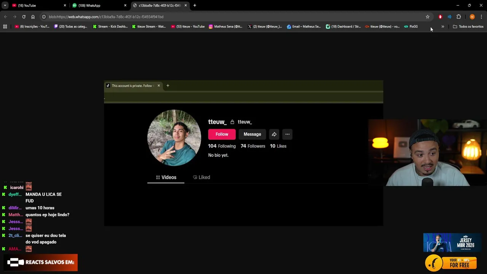Select the 'This account is private' tab

133,86
